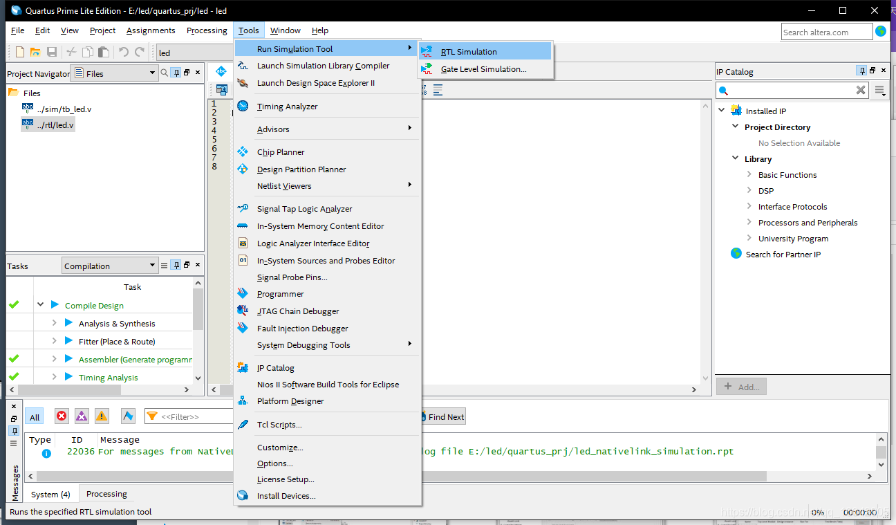This screenshot has height=525, width=896.
Task: Expand Analysis & Synthesis task
Action: click(55, 323)
